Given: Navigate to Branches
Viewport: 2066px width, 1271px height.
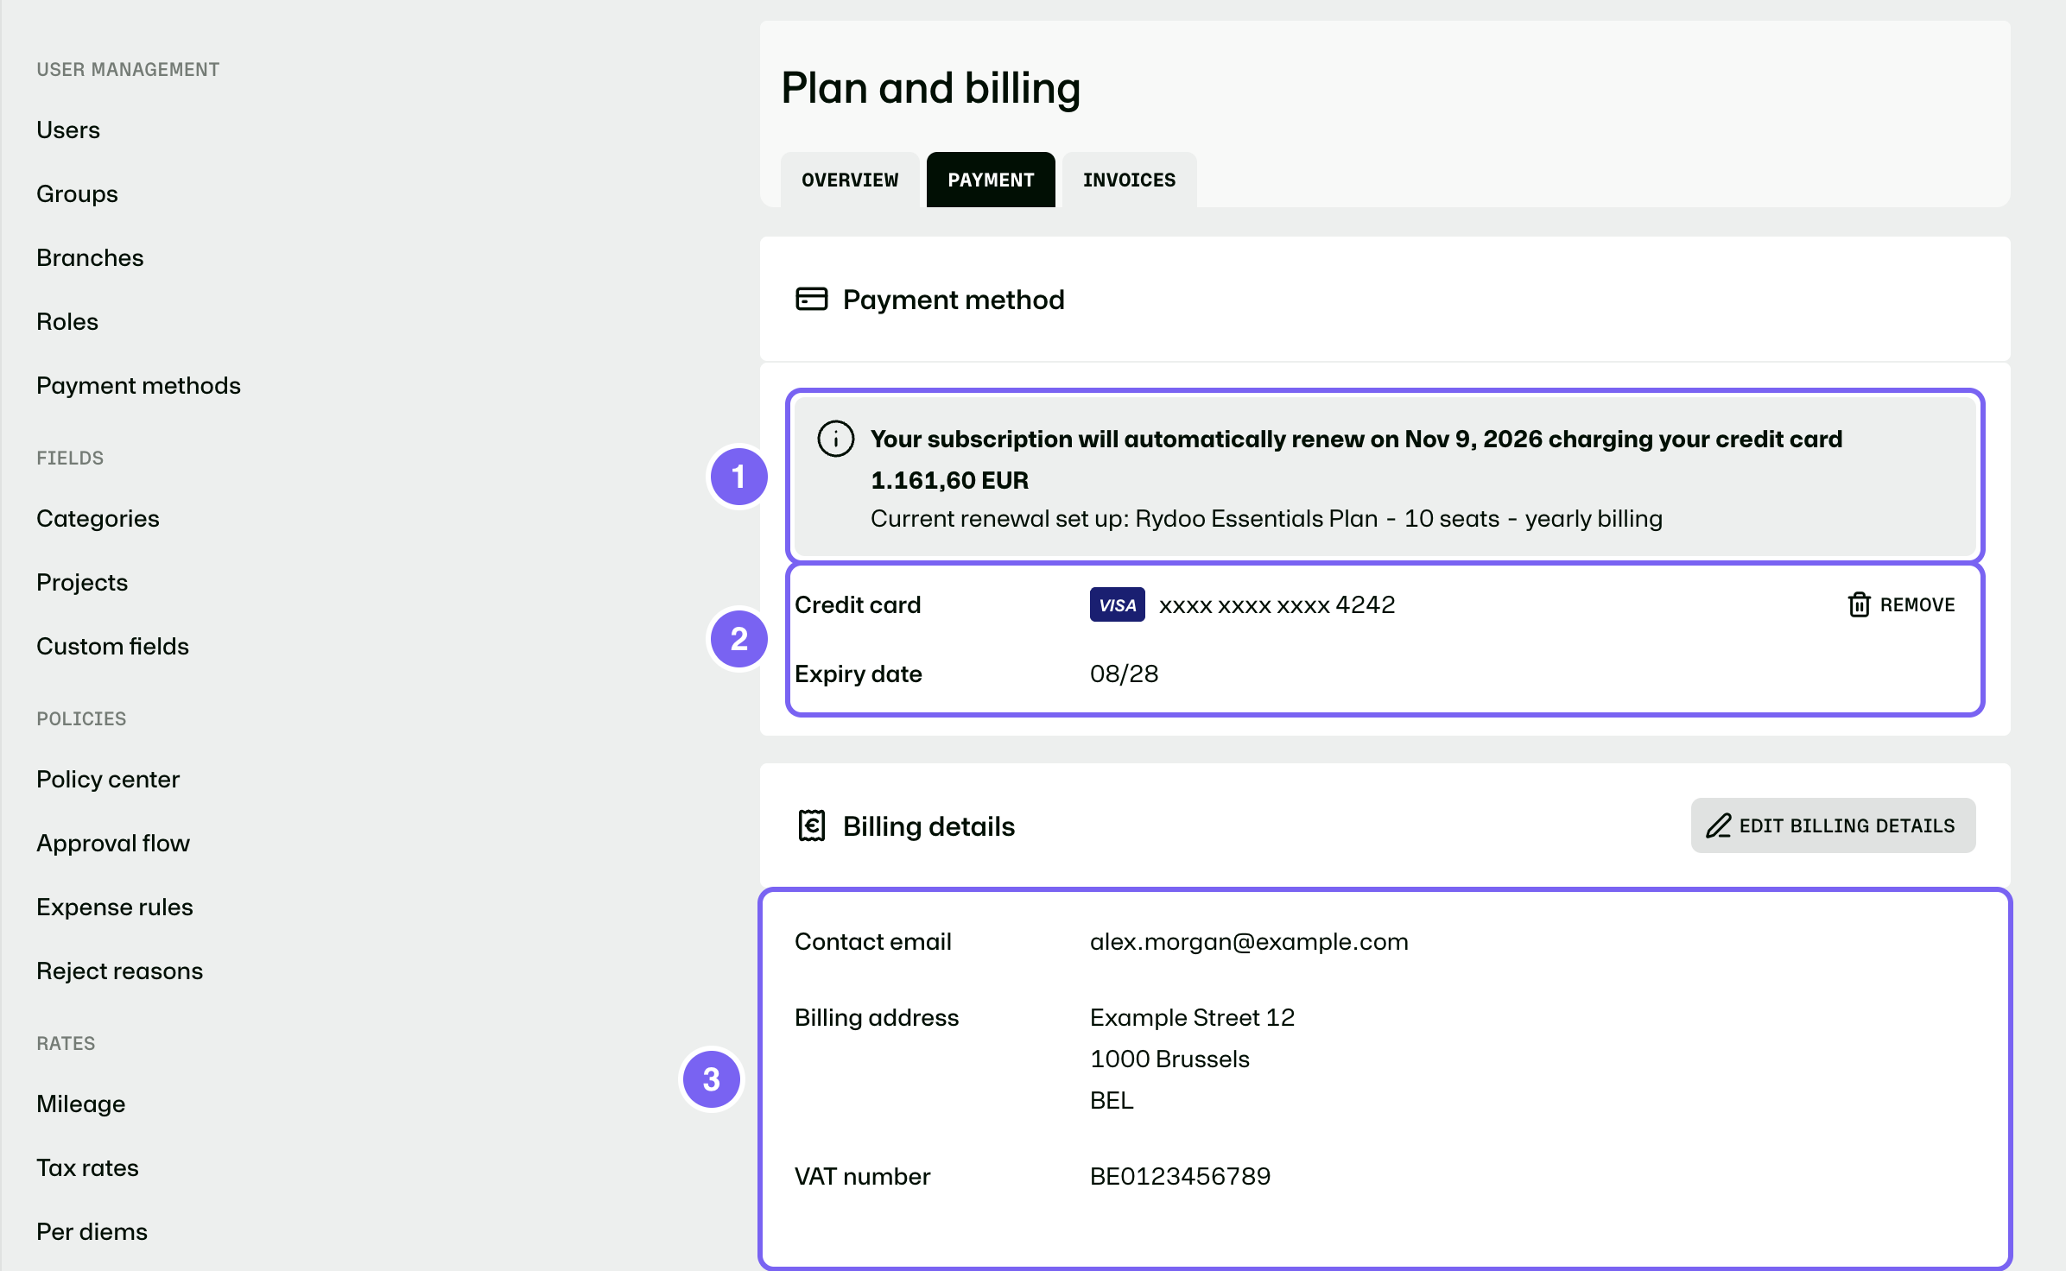Looking at the screenshot, I should tap(90, 257).
